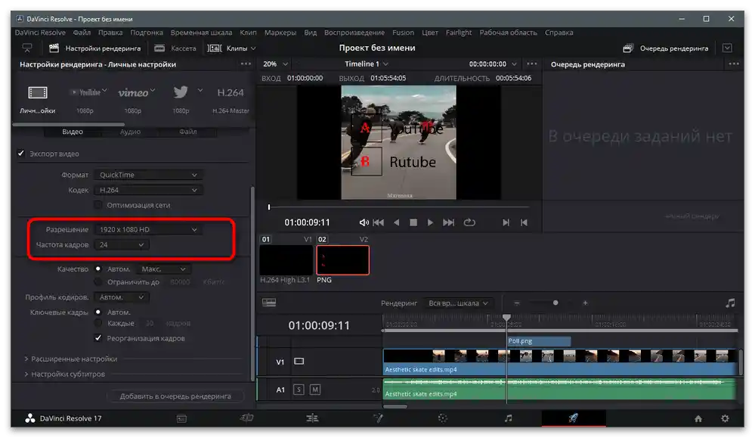
Task: Open the Render range timeline dropdown
Action: [459, 303]
